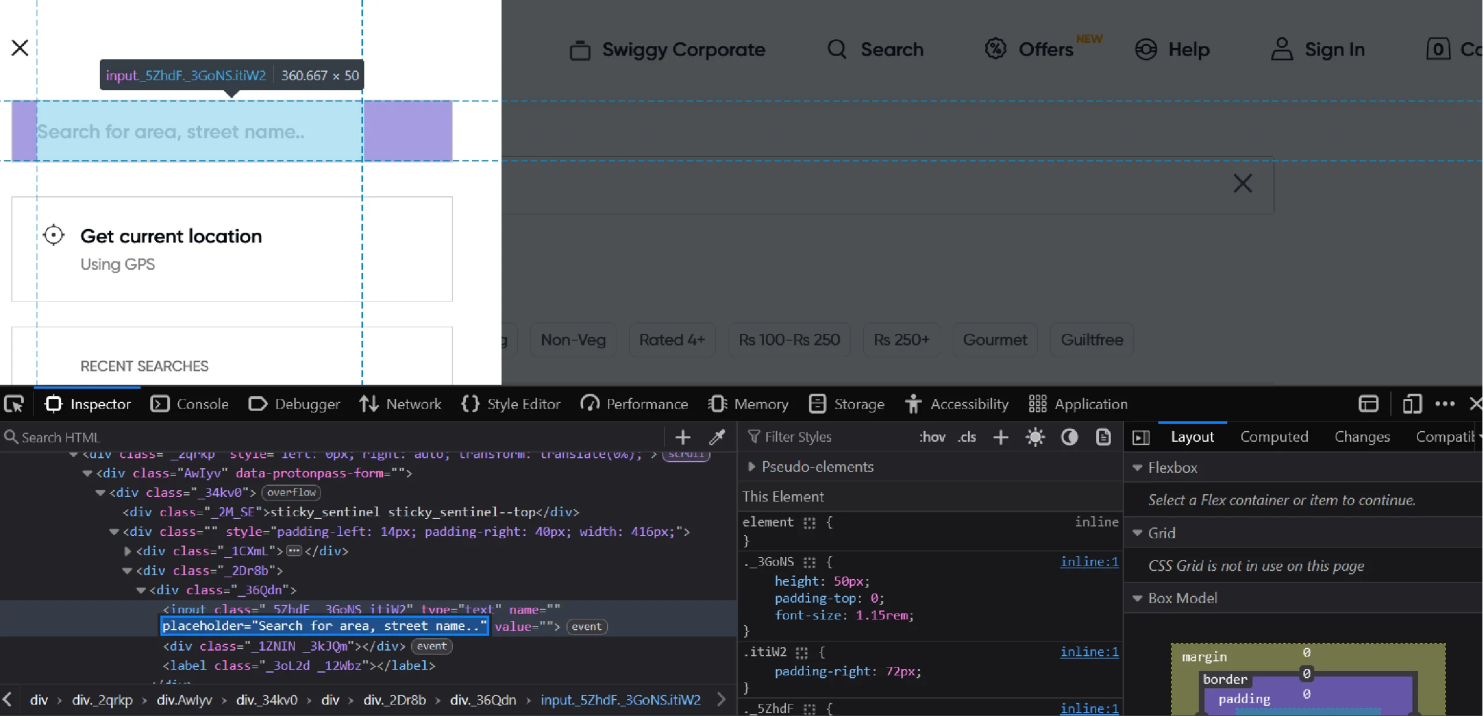Click the location search input field
The height and width of the screenshot is (716, 1483).
point(232,131)
